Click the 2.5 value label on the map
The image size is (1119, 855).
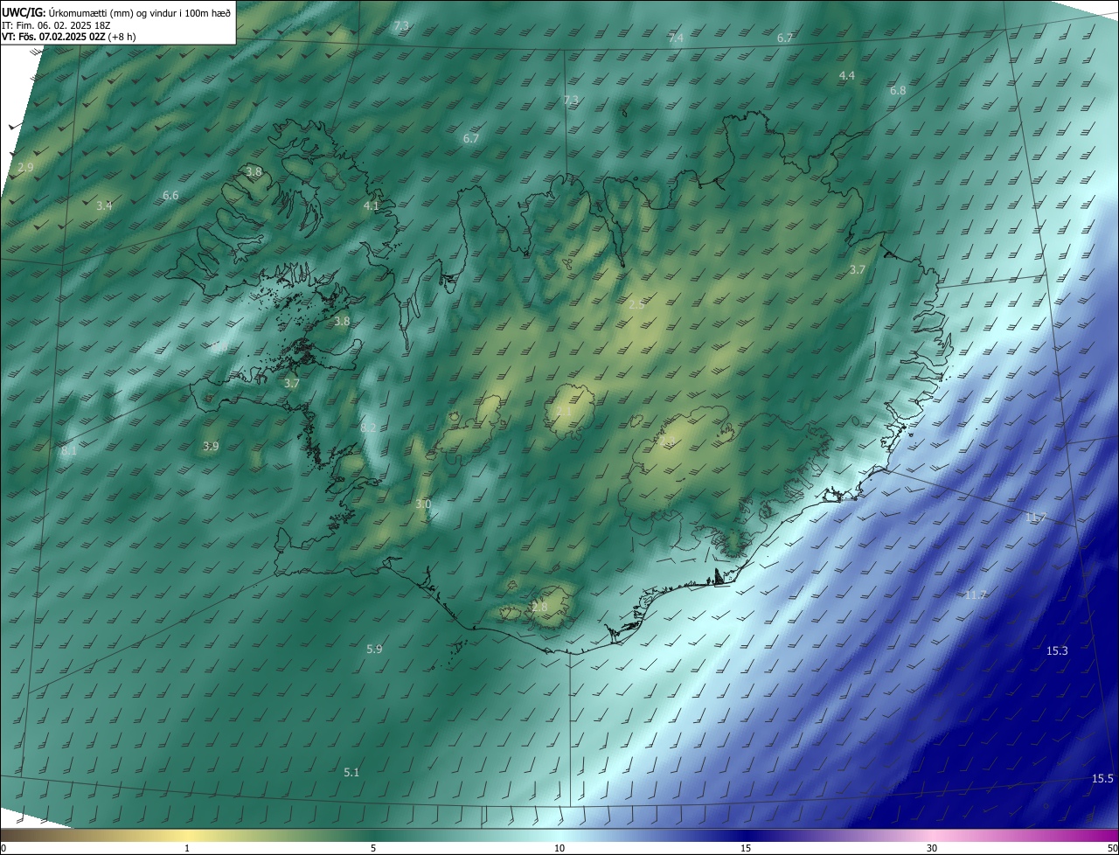tap(636, 304)
